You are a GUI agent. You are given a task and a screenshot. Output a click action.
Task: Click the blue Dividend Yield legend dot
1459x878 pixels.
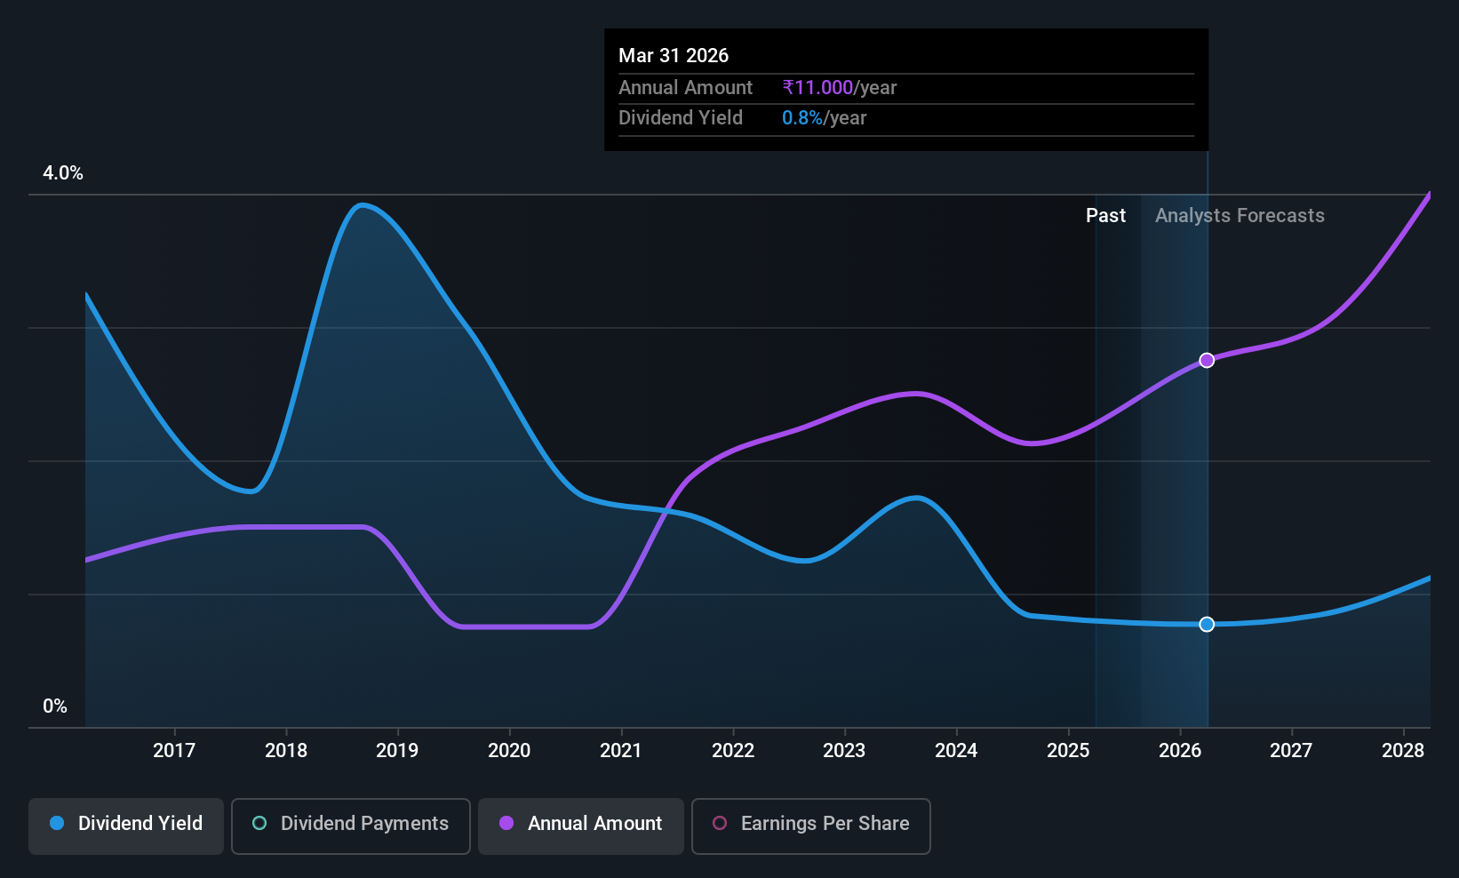tap(57, 823)
